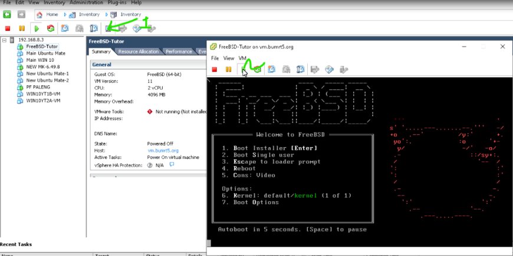
Task: Take a snapshot from the console window toolbar
Action: click(x=272, y=69)
